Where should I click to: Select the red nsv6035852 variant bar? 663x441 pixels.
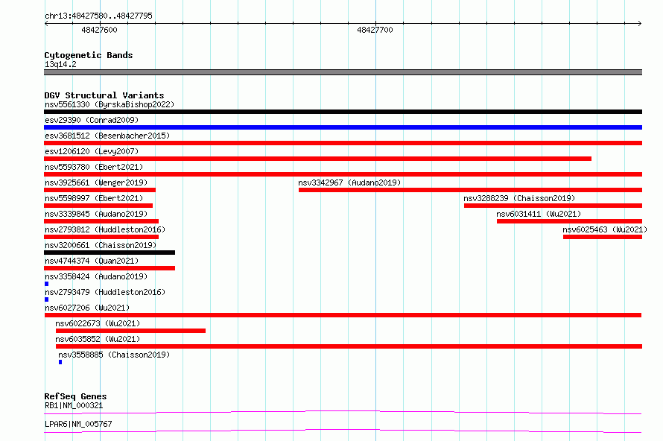coord(349,346)
